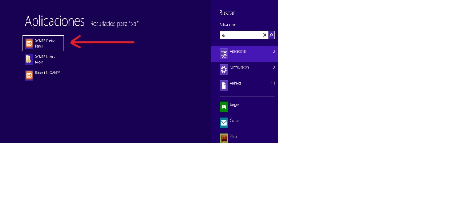The image size is (454, 201).
Task: Choose the Aplicaciones scope label
Action: (238, 51)
